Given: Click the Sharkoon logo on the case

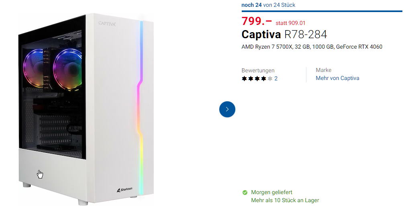Looking at the screenshot, I should [x=124, y=189].
